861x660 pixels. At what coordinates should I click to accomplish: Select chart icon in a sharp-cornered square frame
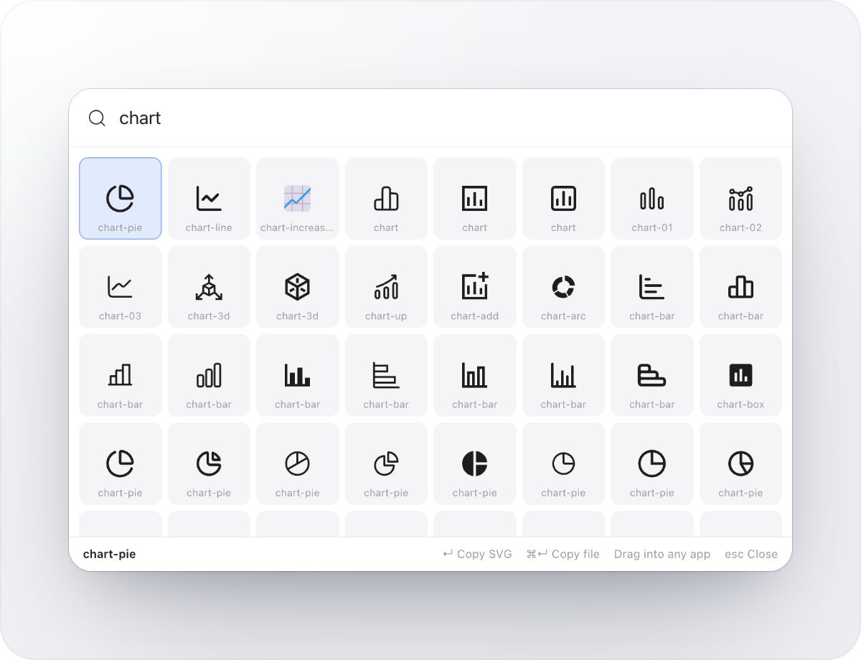click(x=474, y=199)
